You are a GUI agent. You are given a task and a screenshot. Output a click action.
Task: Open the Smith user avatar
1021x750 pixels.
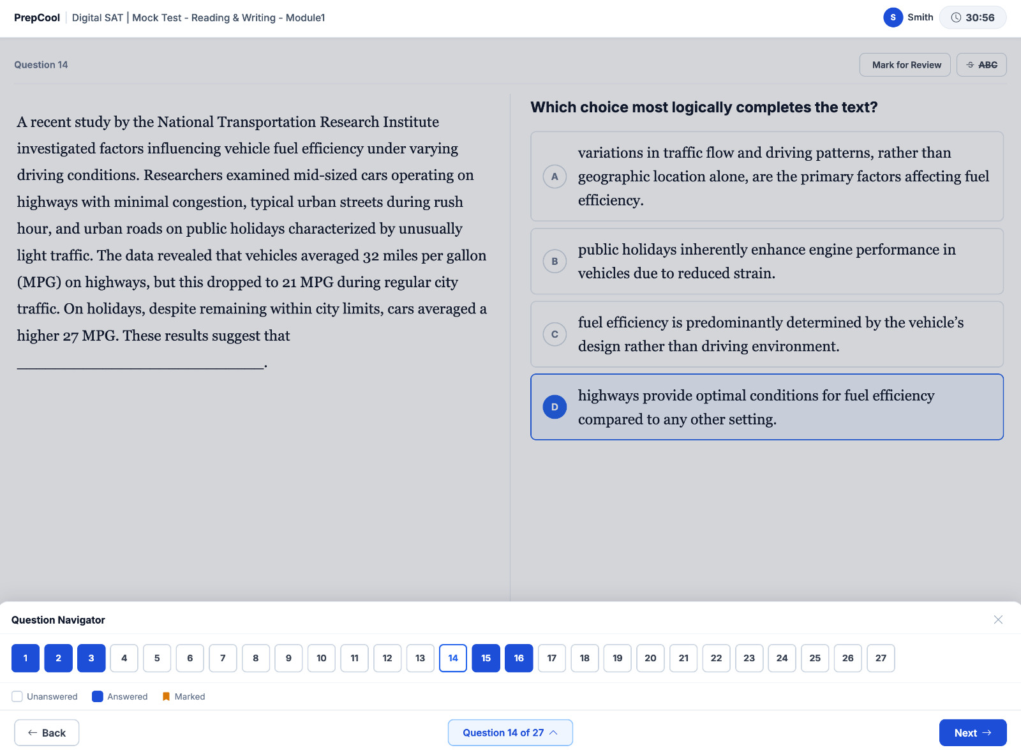click(x=893, y=18)
